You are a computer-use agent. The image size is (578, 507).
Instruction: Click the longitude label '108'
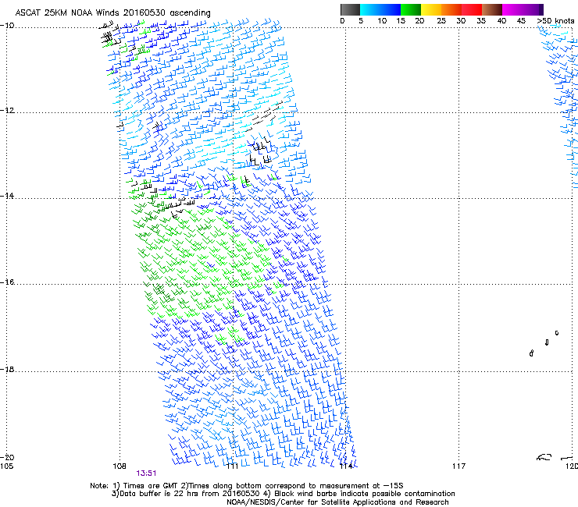tap(120, 466)
